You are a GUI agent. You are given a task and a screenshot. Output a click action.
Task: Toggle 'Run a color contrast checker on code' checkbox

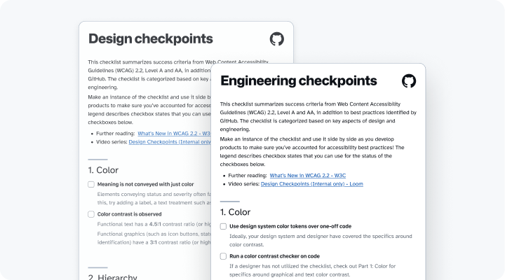pos(223,256)
